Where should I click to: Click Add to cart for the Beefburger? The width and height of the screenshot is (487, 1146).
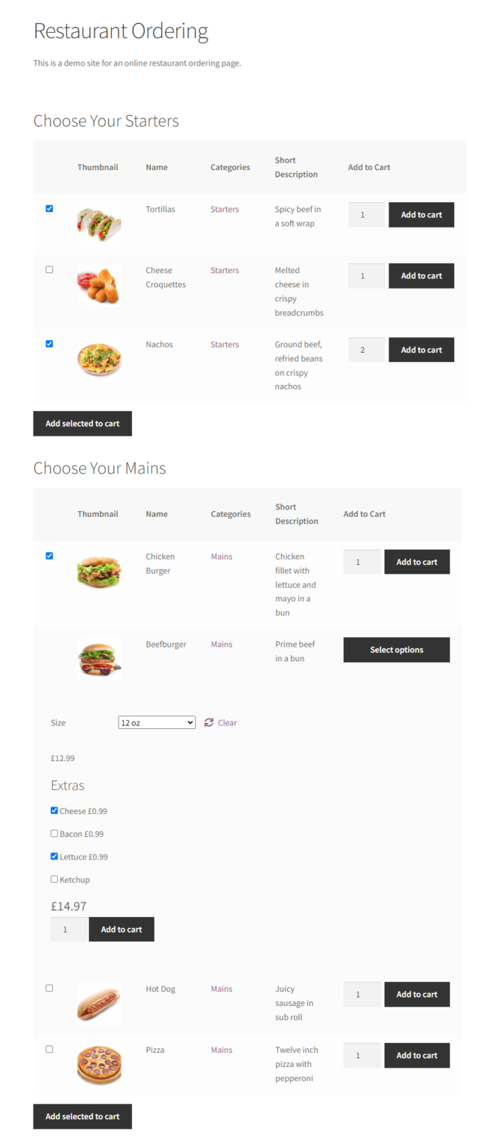(121, 929)
